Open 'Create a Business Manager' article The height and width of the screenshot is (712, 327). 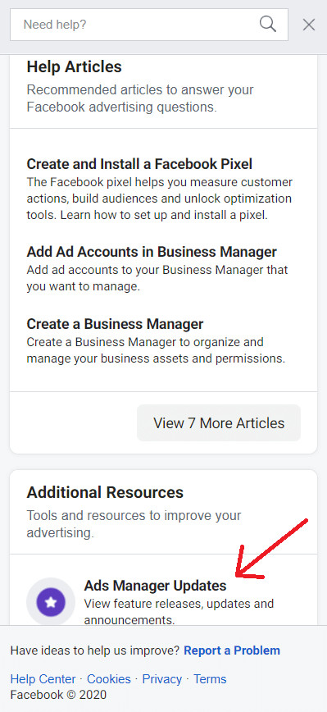pyautogui.click(x=115, y=324)
